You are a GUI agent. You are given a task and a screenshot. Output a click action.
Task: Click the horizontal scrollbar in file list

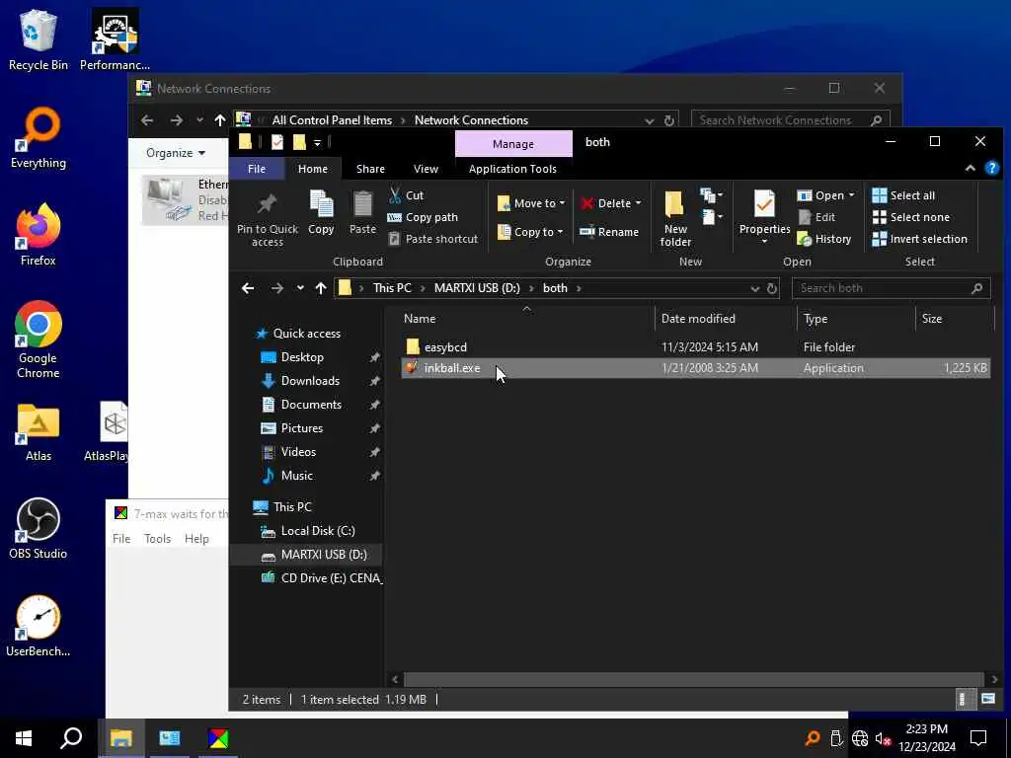[694, 679]
